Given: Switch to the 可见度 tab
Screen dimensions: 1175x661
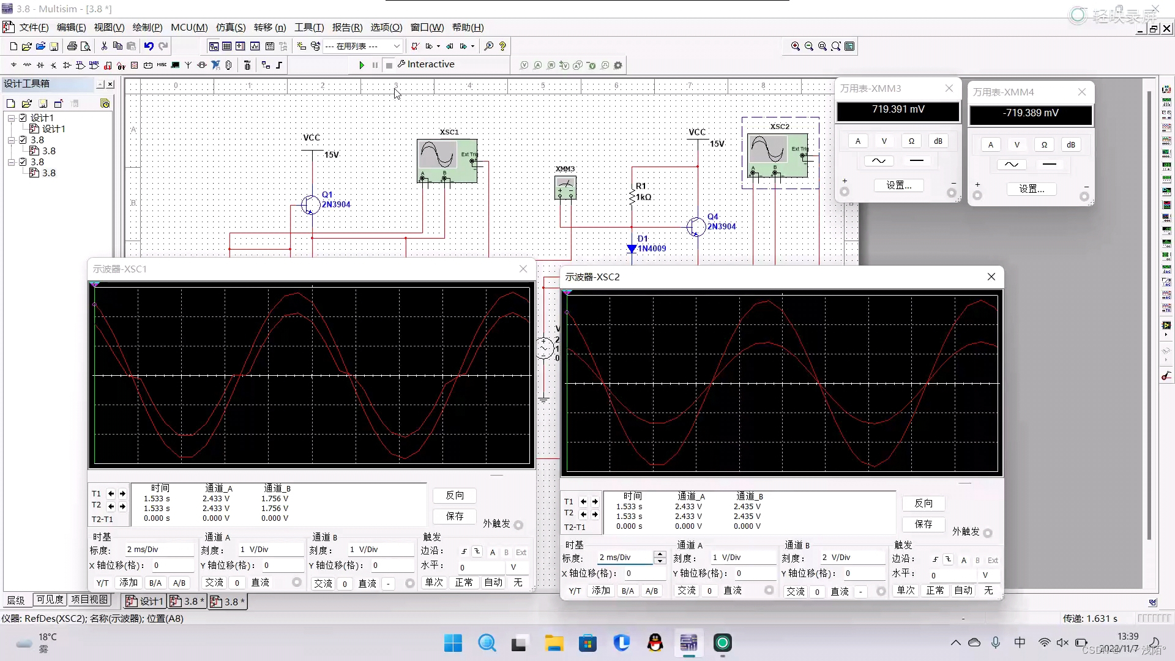Looking at the screenshot, I should coord(50,600).
